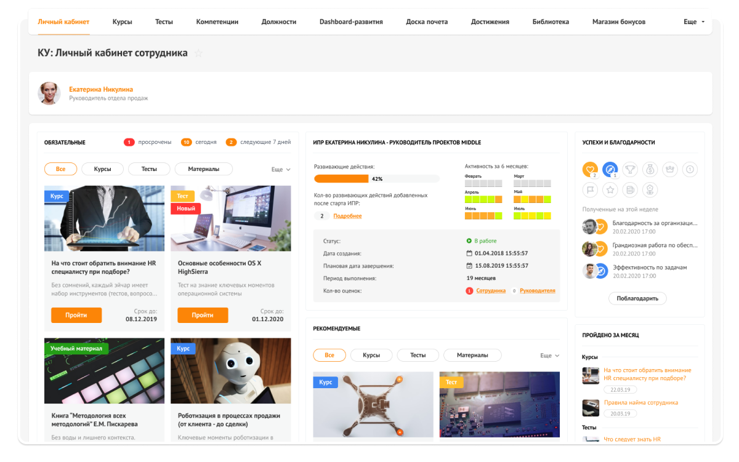Open 'Сотрудника' ratings link
Viewport: 739px width, 462px height.
491,291
